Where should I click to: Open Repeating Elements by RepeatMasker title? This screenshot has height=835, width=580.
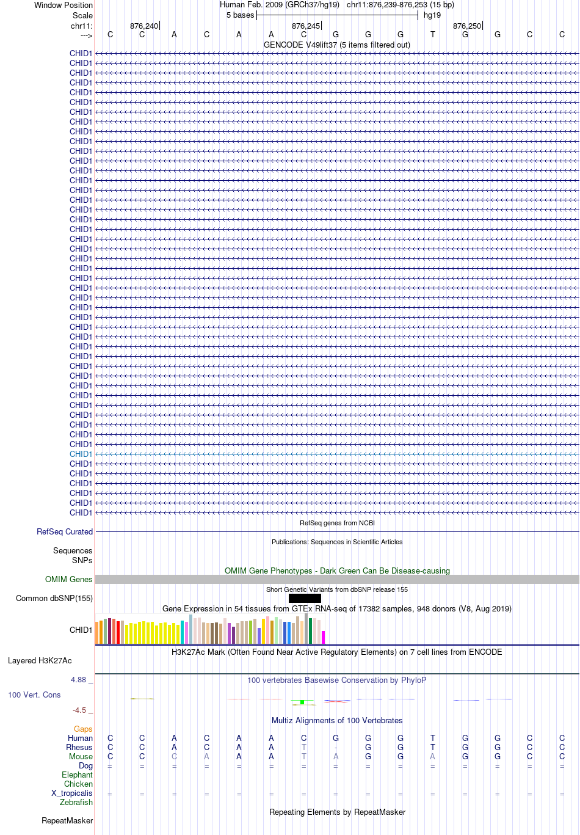point(337,812)
